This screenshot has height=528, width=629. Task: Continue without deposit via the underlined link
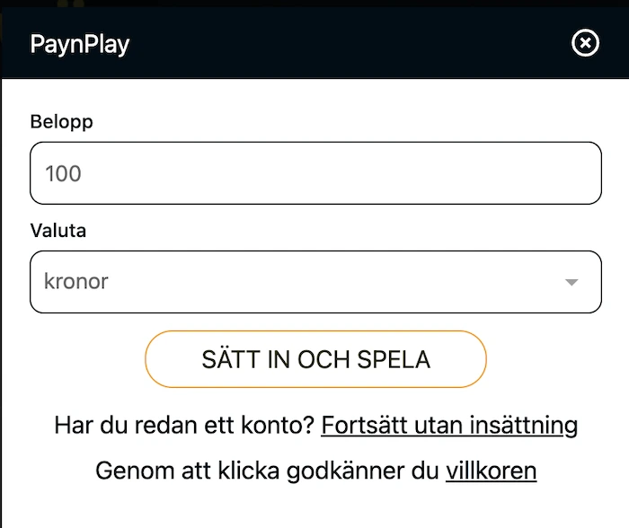448,425
